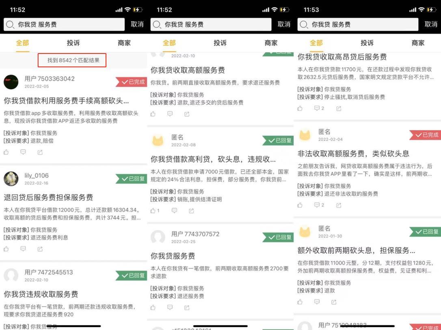Viewport: 441px width, 330px height.
Task: Comment on 用户 7743707572's 你我贷服务费 post
Action: (170, 307)
